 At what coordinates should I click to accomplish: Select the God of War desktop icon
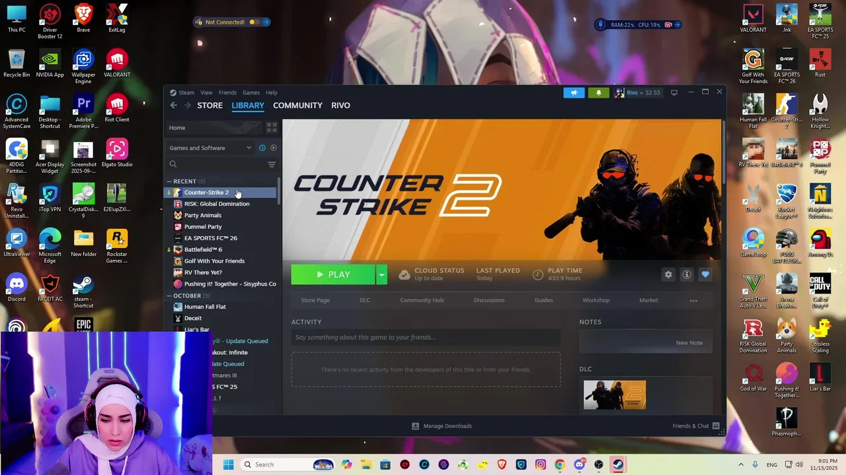pos(753,379)
